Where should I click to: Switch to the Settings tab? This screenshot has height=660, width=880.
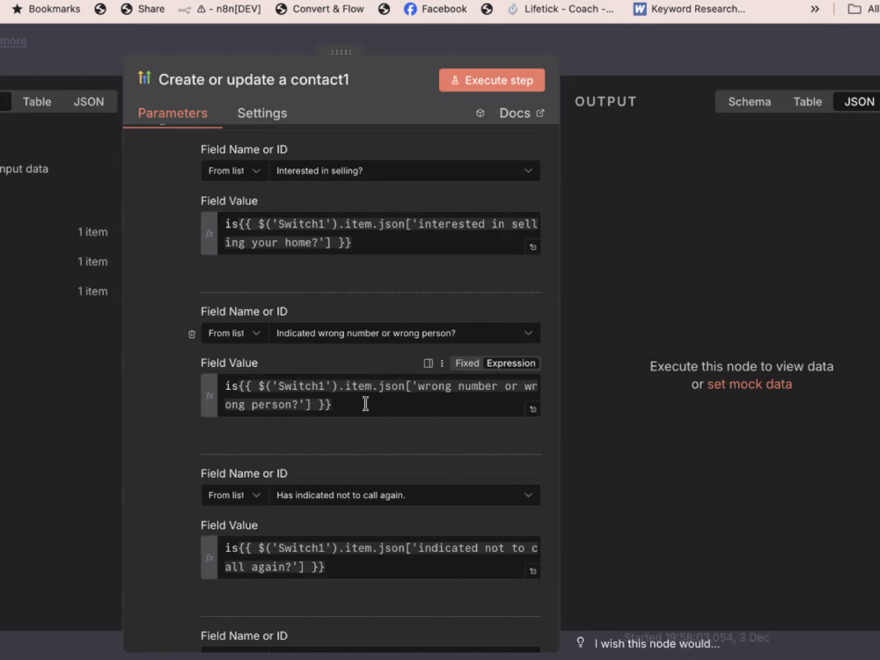pyautogui.click(x=262, y=113)
